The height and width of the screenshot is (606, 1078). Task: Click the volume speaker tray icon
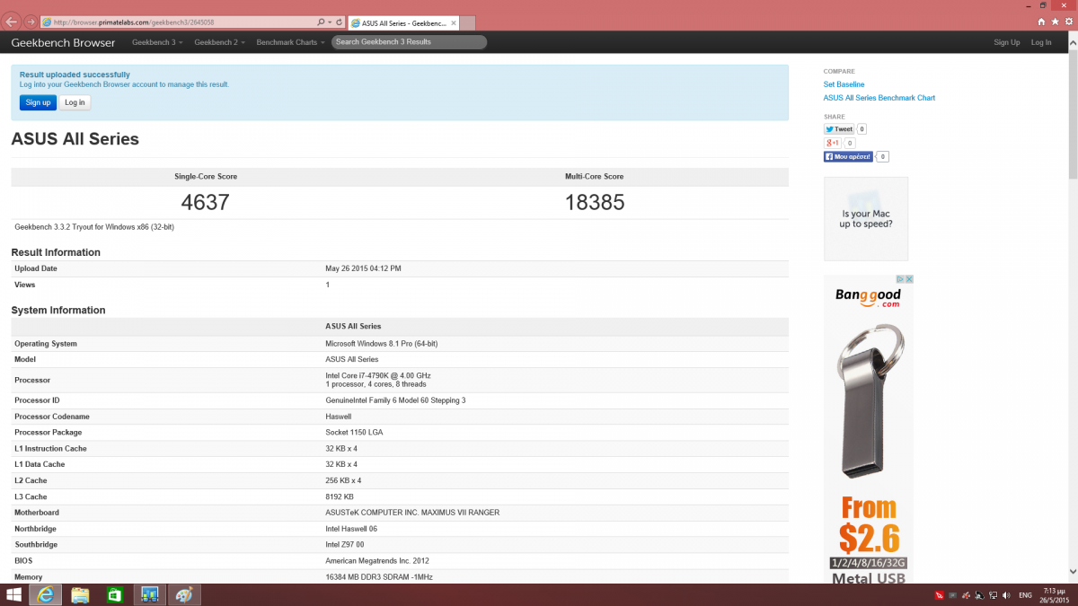pyautogui.click(x=1005, y=595)
